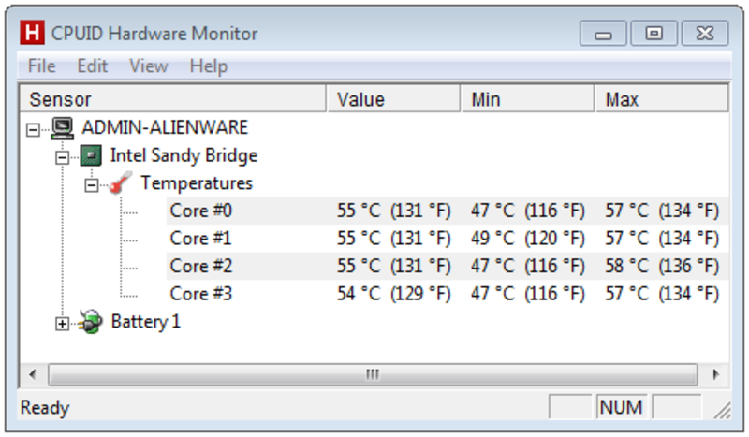Click the red H HWMonitor app icon

(32, 33)
